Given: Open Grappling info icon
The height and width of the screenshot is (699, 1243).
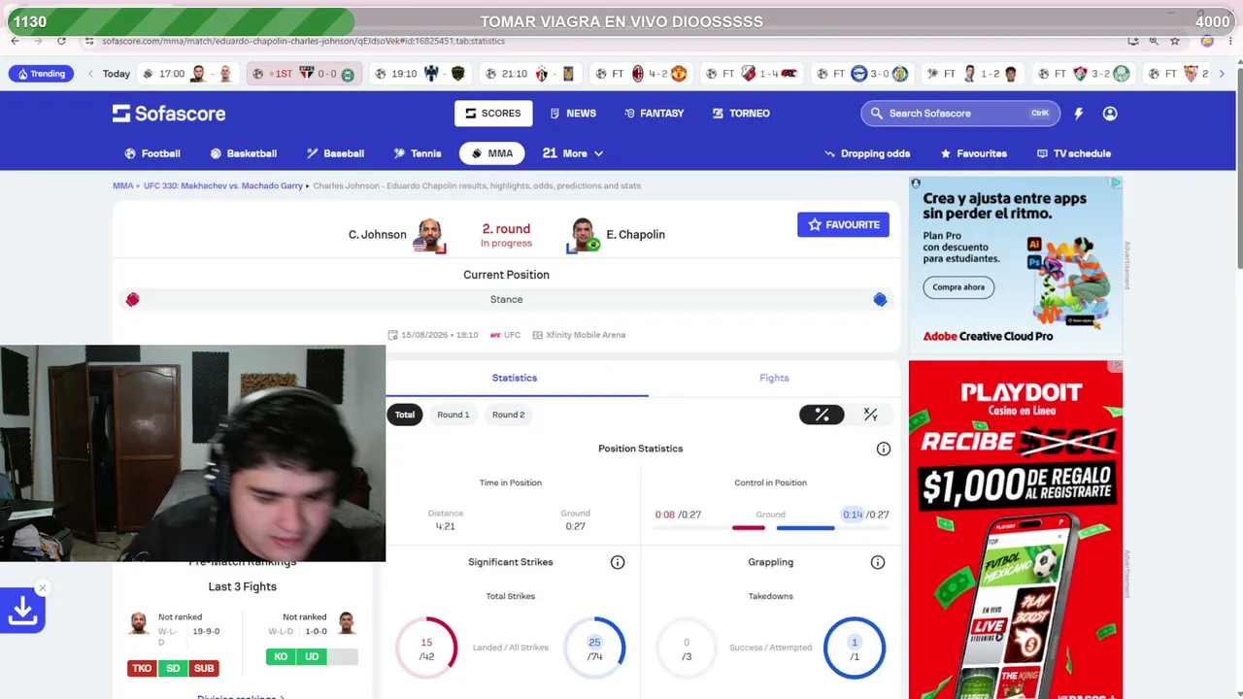Looking at the screenshot, I should [878, 562].
